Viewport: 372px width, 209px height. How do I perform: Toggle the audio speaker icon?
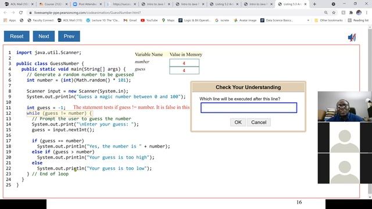click(352, 37)
